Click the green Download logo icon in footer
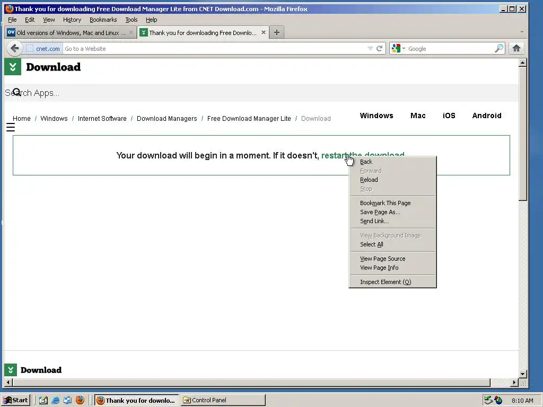The image size is (543, 407). click(x=11, y=369)
